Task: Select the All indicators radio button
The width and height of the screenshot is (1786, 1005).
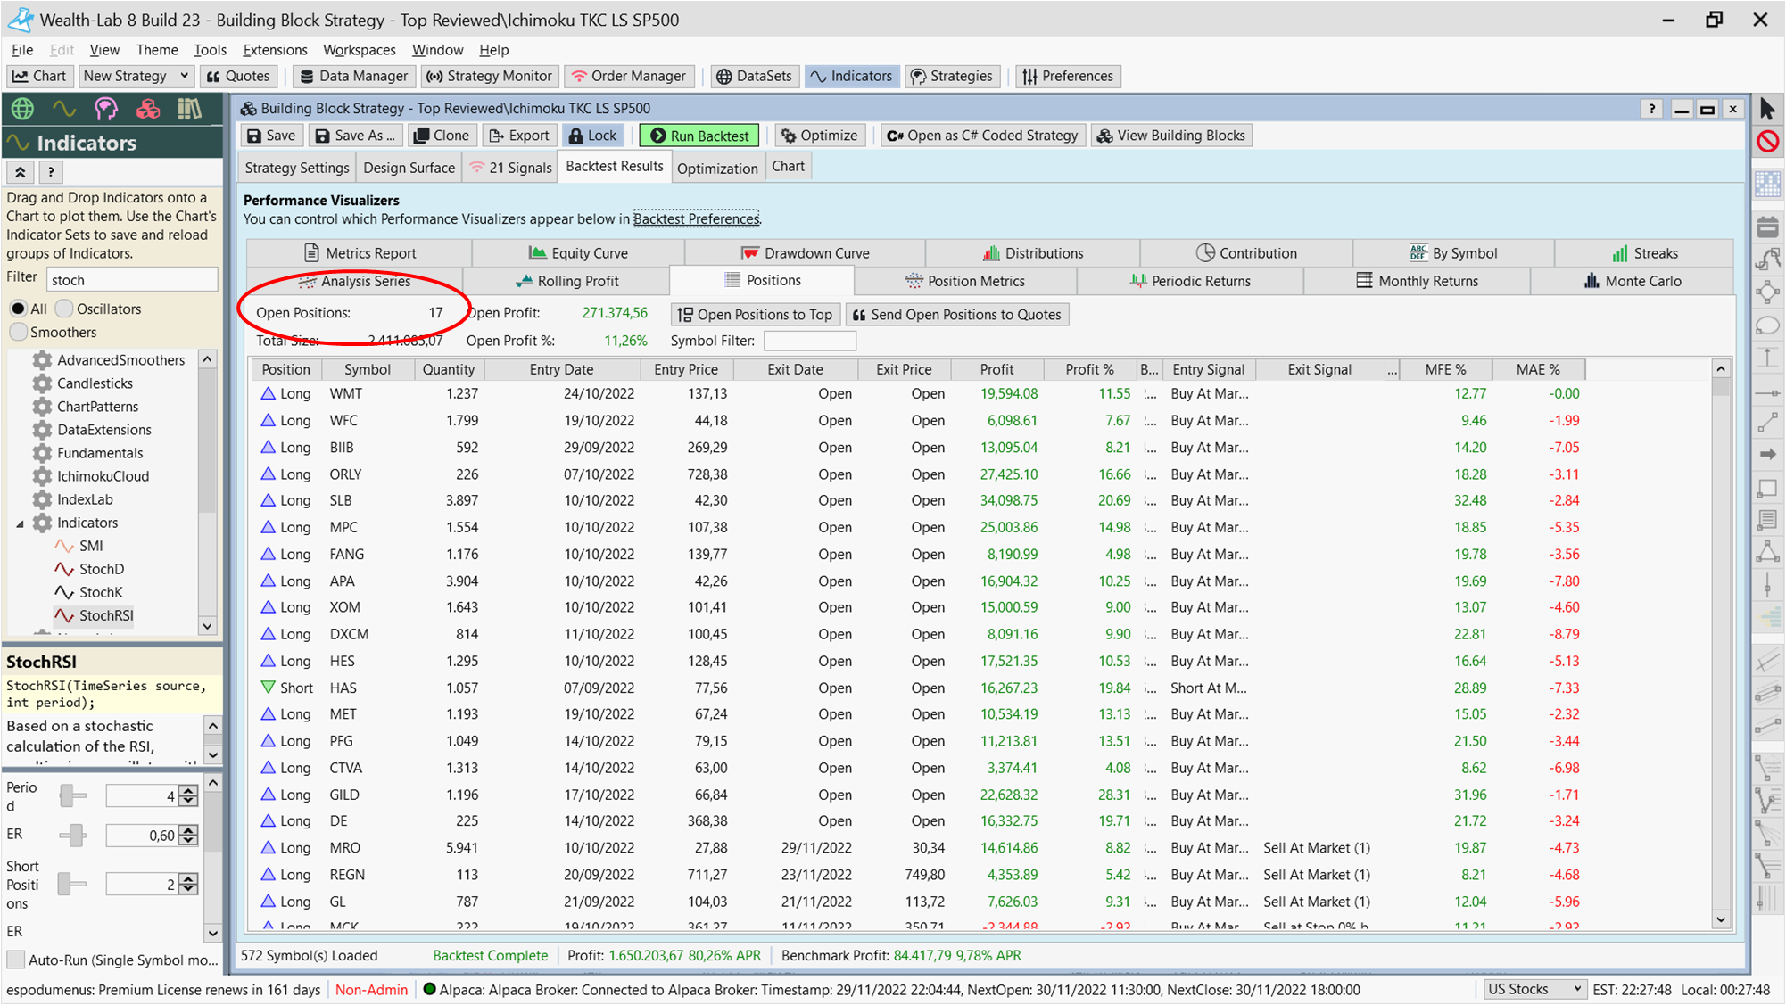Action: (19, 309)
